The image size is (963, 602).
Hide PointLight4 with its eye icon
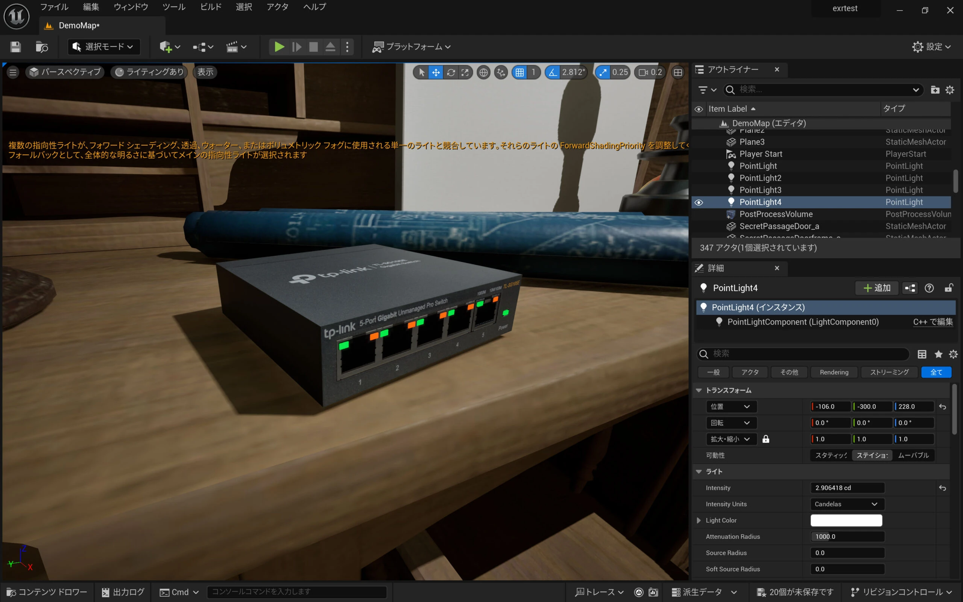699,202
